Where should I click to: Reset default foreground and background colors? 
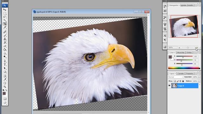(x=3, y=90)
